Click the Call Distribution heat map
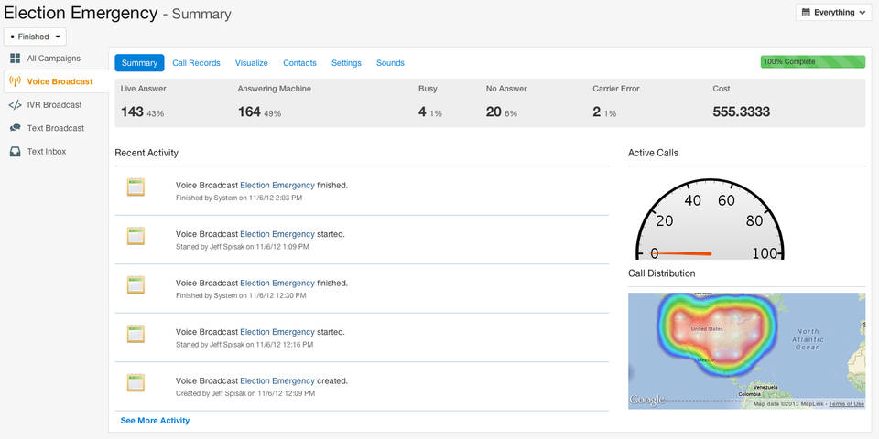This screenshot has width=879, height=439. point(746,348)
